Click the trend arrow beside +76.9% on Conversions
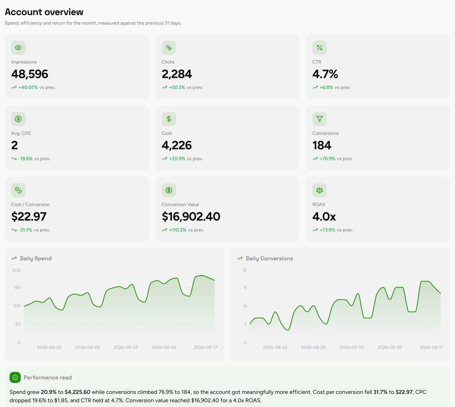Screen dimensions: 455x407 [x=315, y=159]
